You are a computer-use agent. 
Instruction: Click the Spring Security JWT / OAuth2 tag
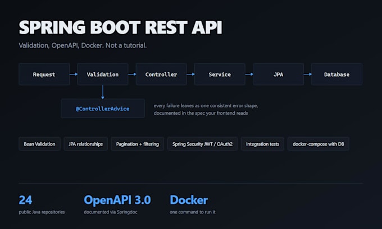pyautogui.click(x=202, y=144)
